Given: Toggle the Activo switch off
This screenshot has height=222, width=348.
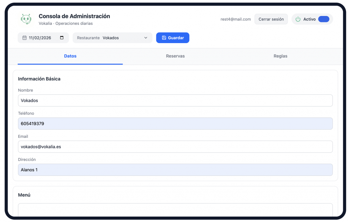Looking at the screenshot, I should coord(324,19).
